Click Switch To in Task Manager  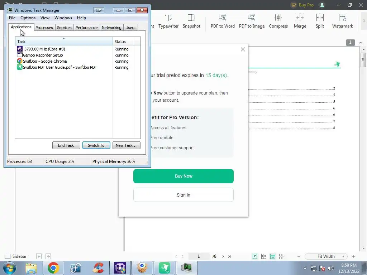(96, 145)
